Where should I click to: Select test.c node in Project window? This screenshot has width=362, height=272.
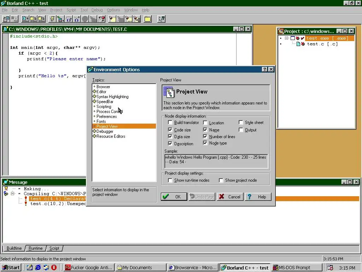322,44
